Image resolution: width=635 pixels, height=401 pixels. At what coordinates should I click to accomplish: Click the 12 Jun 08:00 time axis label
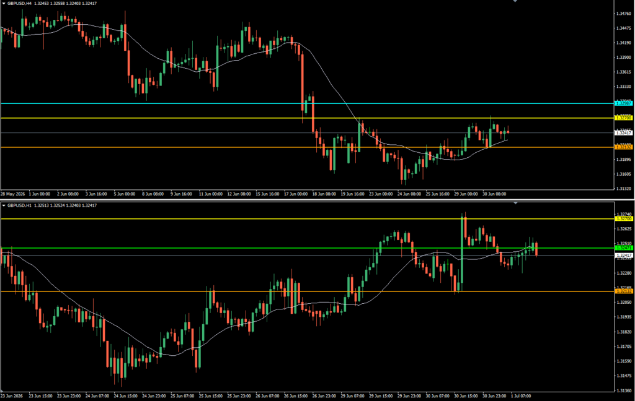click(x=239, y=194)
